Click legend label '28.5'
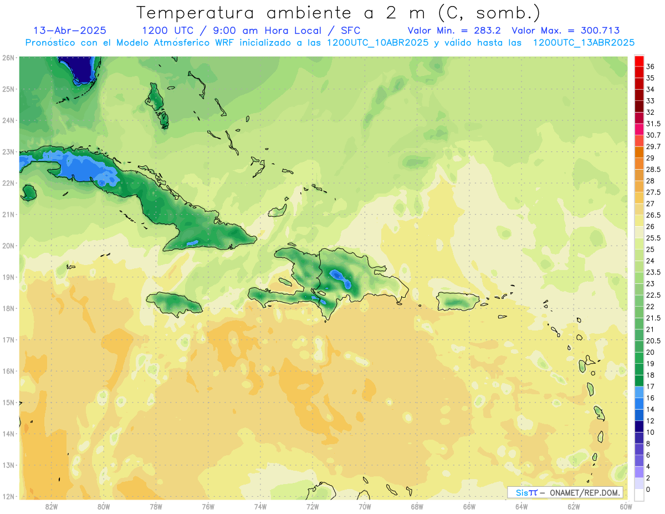Screen dimensions: 665x514 click(x=653, y=169)
